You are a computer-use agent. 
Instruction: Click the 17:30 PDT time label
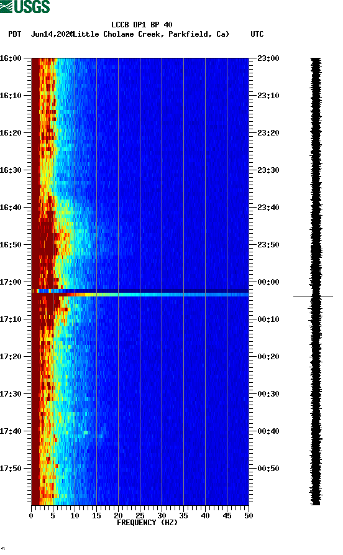click(11, 393)
